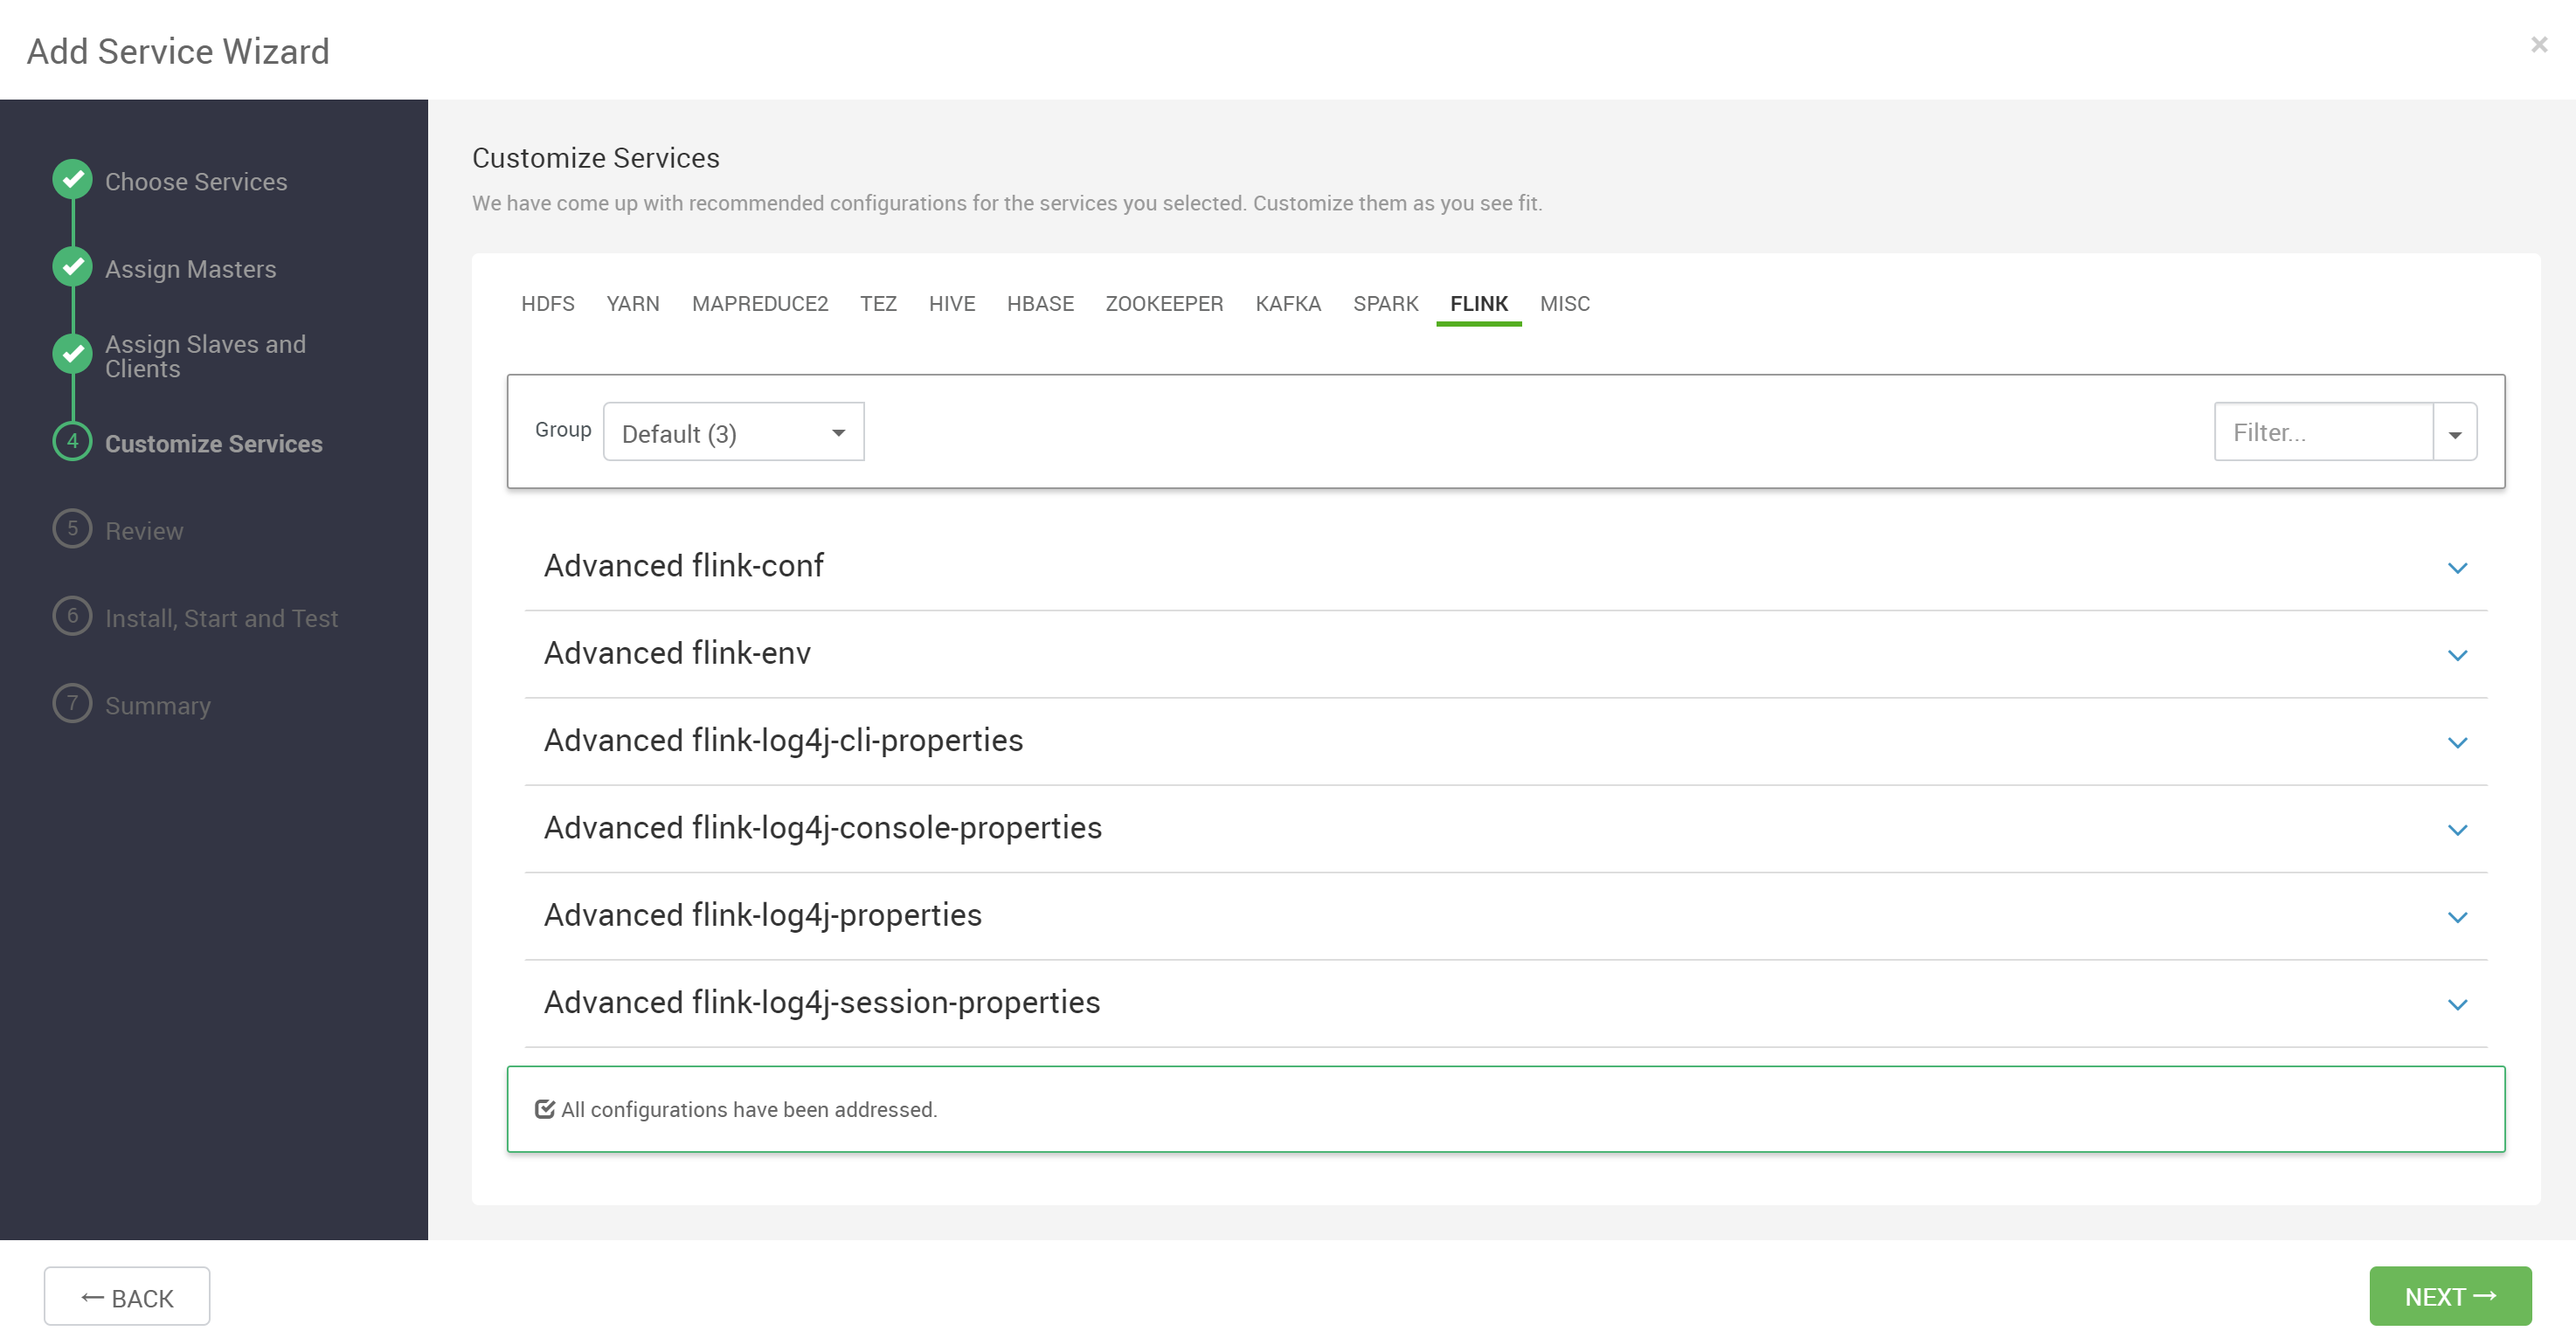Click the step 7 Summary circle icon
2576x1338 pixels.
[72, 703]
